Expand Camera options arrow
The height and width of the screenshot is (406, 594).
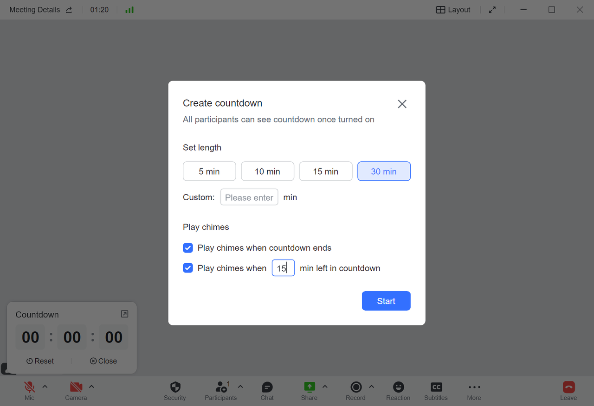click(91, 387)
